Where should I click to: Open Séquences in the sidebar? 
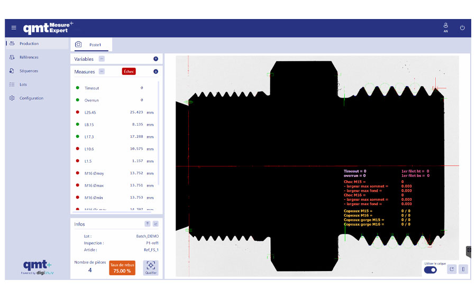(x=29, y=71)
